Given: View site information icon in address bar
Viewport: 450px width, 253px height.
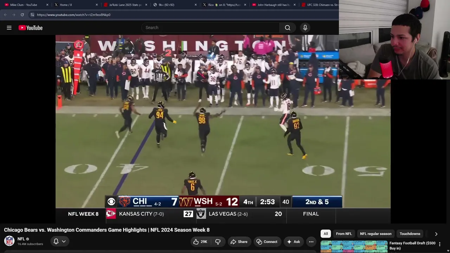Looking at the screenshot, I should (x=32, y=15).
